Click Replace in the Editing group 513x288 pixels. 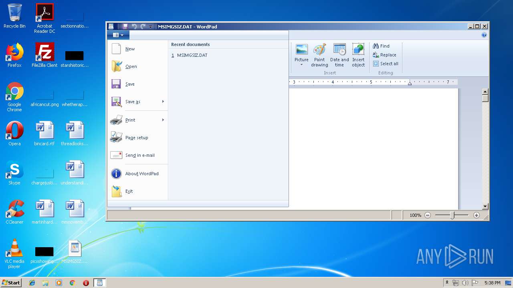[x=384, y=55]
